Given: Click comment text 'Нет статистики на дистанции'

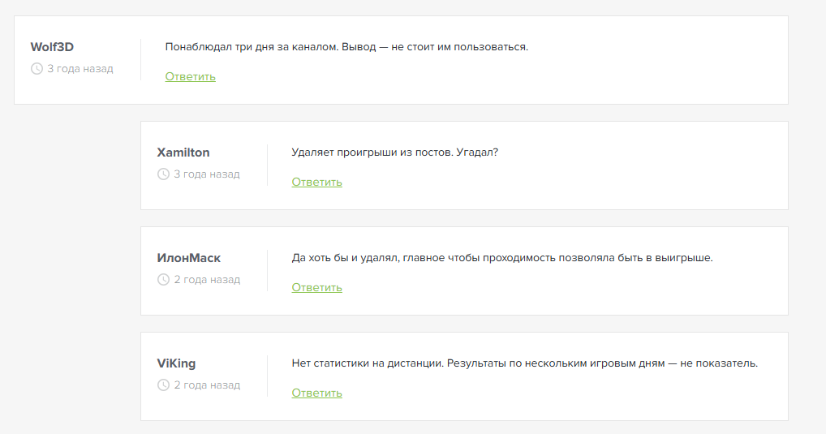Looking at the screenshot, I should click(x=524, y=363).
